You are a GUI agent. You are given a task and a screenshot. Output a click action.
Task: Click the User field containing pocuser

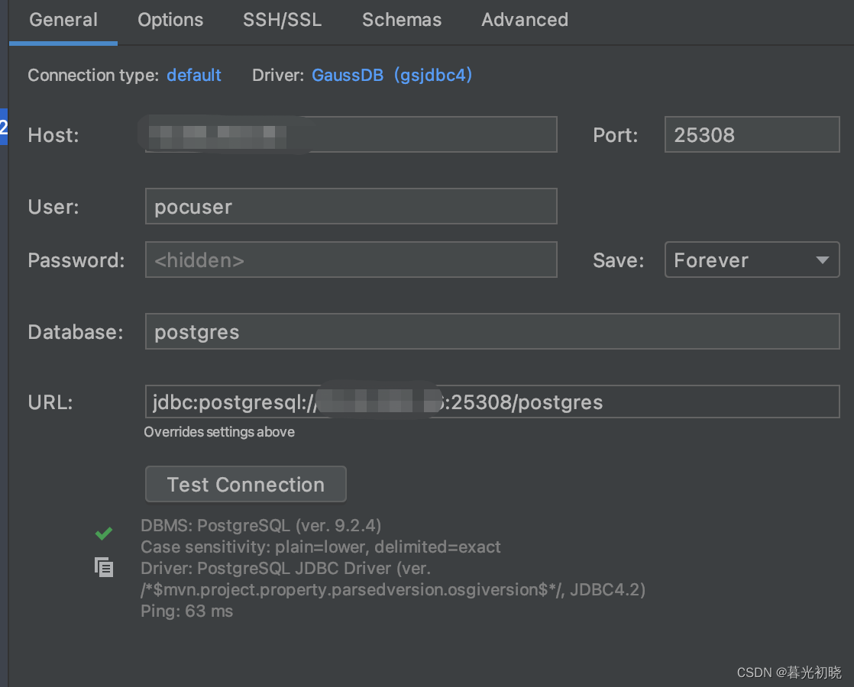coord(351,206)
